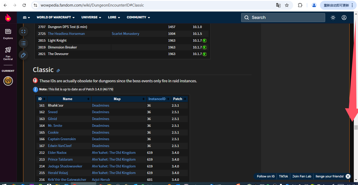
Task: Open Ahn'kahet link in Herald Volazj row
Action: pos(114,173)
